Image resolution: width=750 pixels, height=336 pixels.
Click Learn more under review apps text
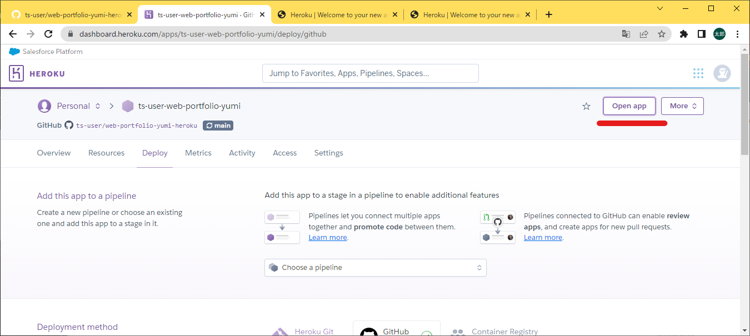(543, 238)
